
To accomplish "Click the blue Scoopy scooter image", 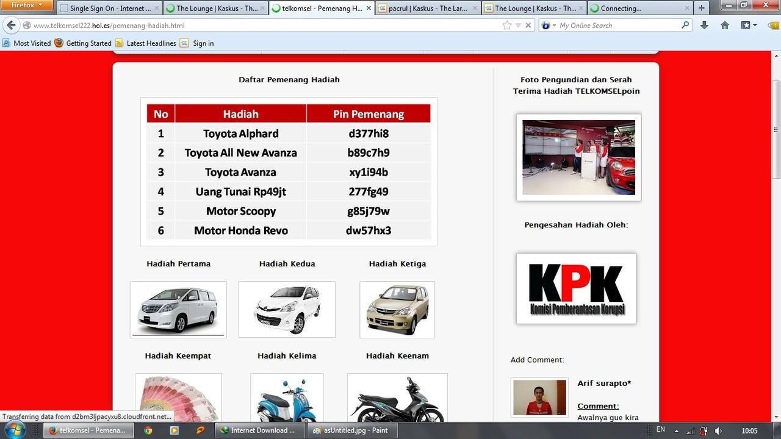I will (287, 397).
